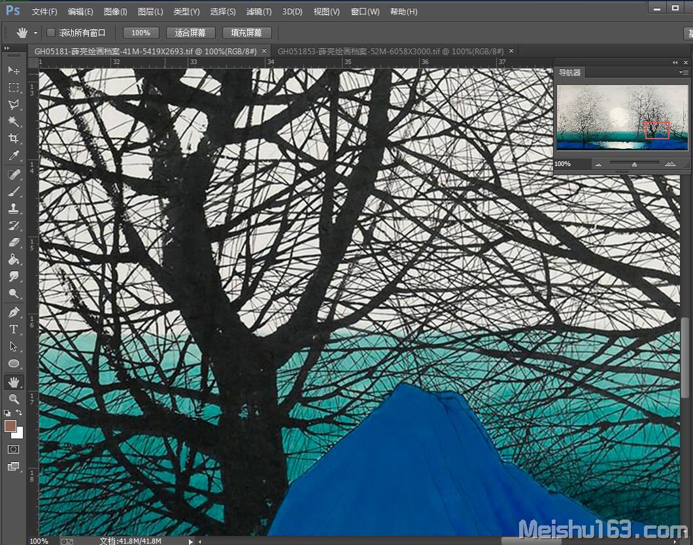Select the Polygonal Lasso tool

point(14,105)
